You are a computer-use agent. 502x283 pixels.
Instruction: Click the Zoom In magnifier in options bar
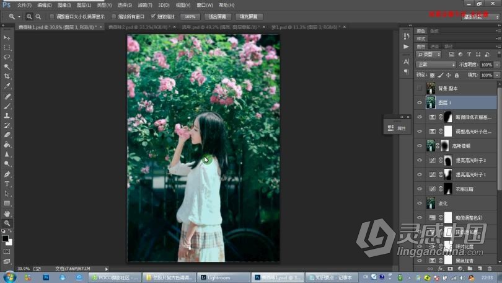(29, 16)
